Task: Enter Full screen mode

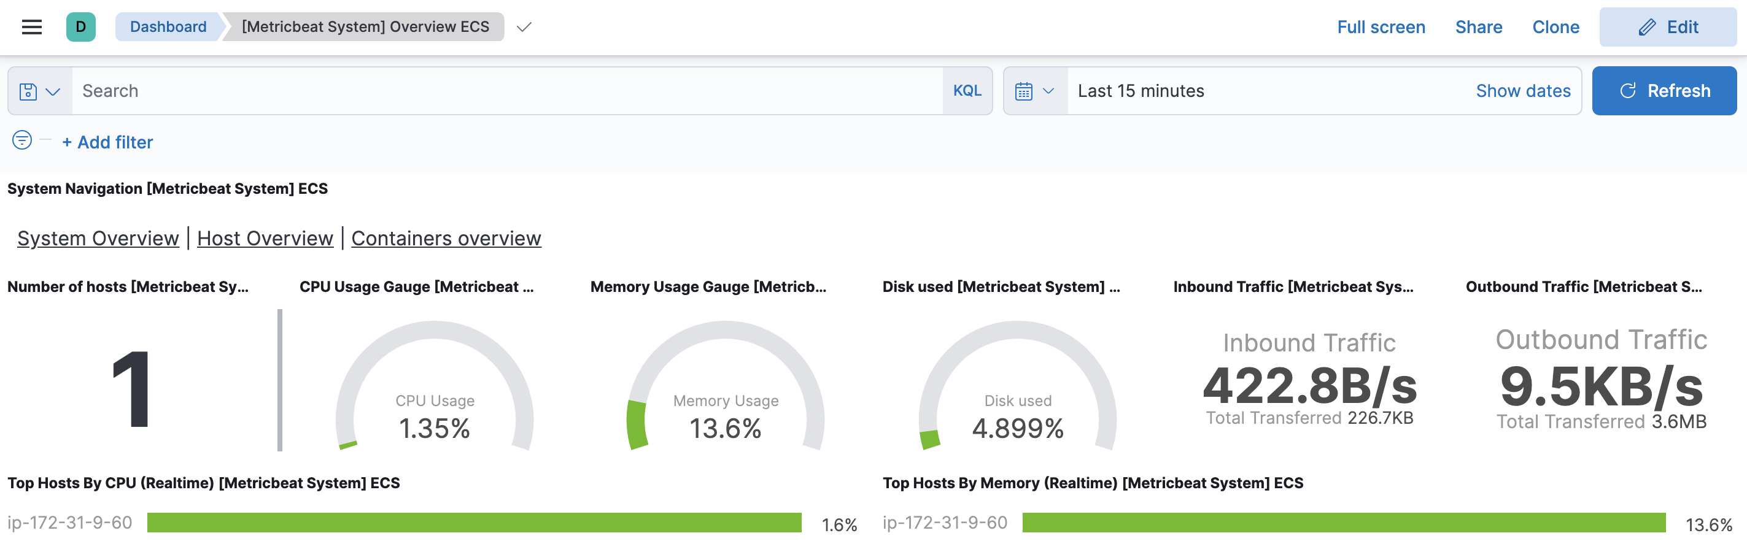Action: [1381, 27]
